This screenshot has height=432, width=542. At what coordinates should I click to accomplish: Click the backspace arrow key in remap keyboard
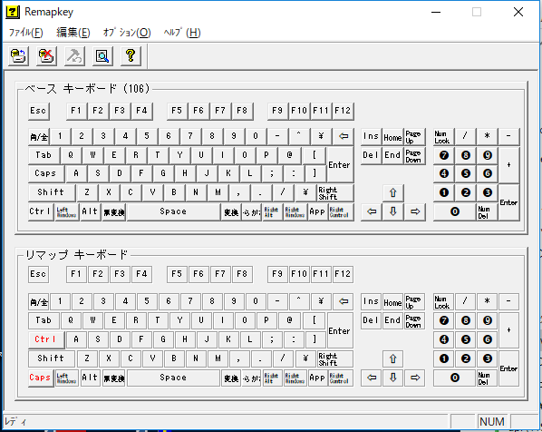pos(344,301)
